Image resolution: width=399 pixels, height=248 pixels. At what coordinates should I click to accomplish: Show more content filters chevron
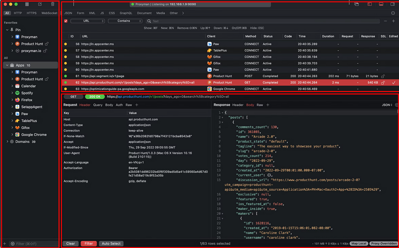coord(183,13)
